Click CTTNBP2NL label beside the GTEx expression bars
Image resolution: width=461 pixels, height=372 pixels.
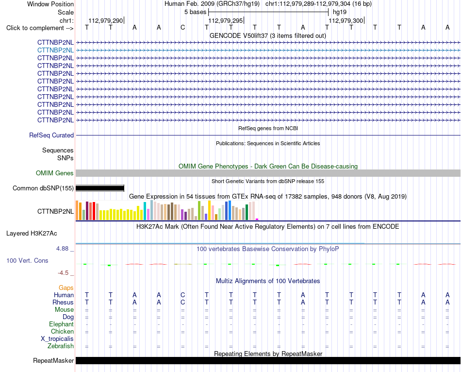[55, 211]
